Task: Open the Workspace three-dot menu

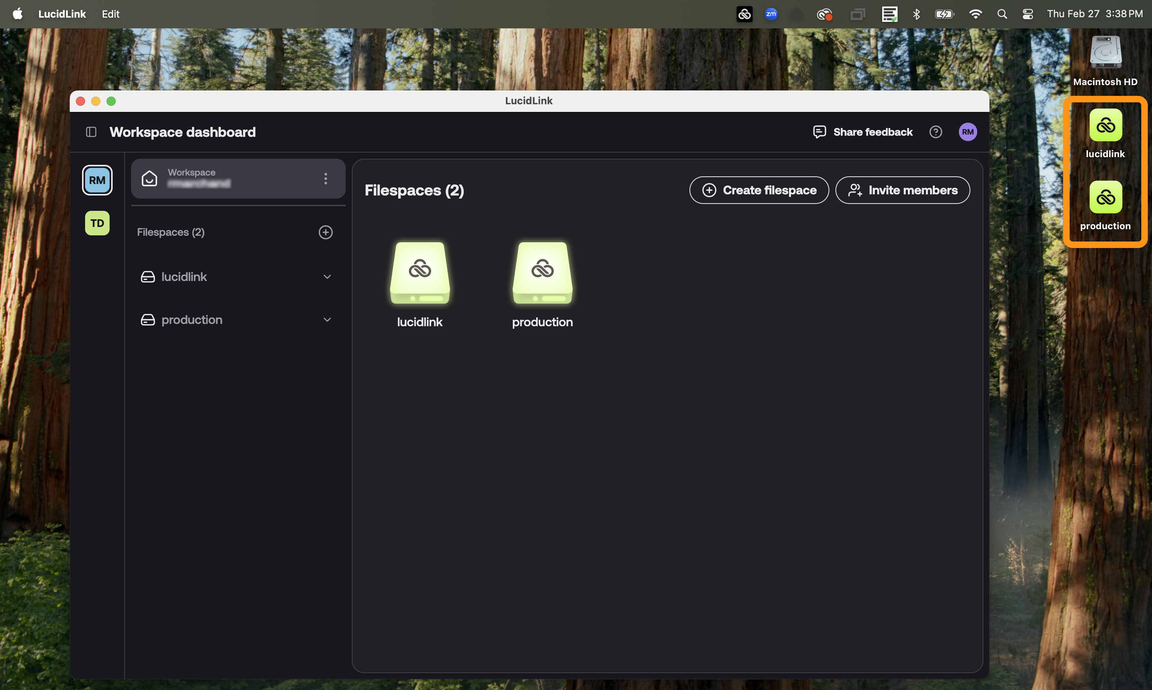Action: [x=325, y=179]
